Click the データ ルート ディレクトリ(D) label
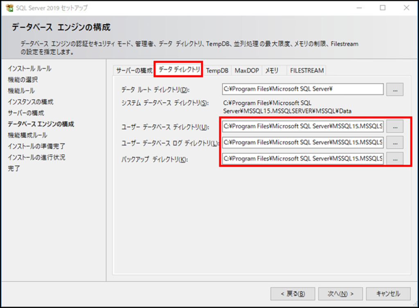The width and height of the screenshot is (419, 308). point(155,90)
